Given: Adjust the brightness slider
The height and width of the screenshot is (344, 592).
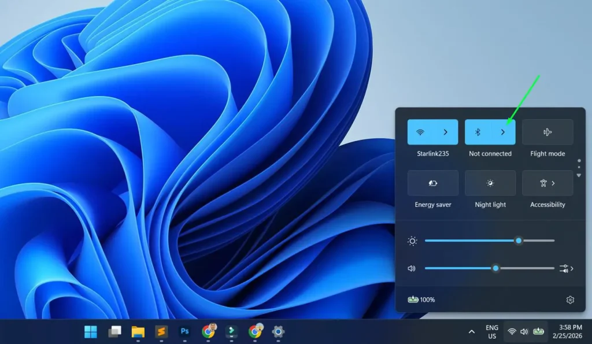Looking at the screenshot, I should [x=519, y=240].
